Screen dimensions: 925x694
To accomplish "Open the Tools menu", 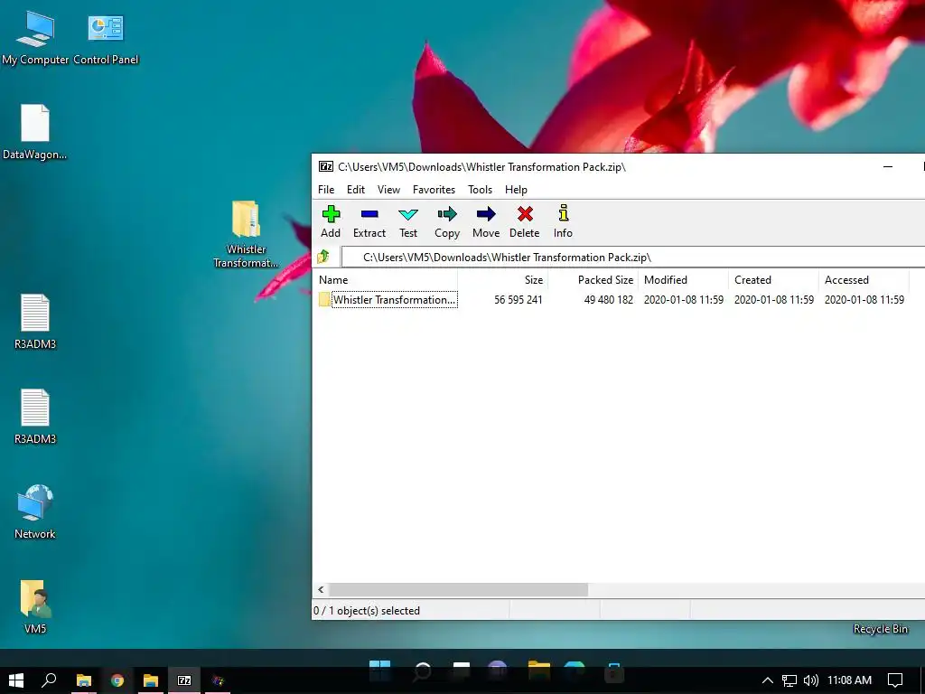I will coord(480,190).
